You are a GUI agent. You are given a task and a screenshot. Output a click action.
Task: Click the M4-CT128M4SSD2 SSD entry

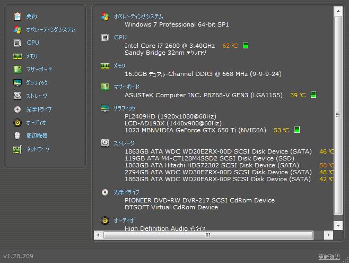(x=209, y=158)
